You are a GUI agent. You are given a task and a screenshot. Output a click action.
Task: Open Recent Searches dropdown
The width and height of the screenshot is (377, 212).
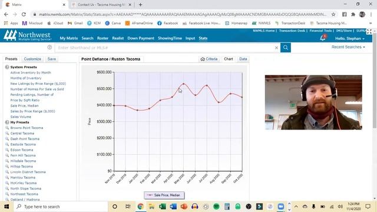[348, 47]
